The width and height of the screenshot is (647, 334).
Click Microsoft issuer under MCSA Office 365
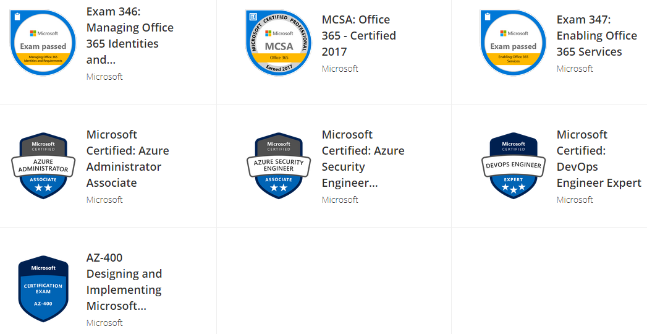340,69
